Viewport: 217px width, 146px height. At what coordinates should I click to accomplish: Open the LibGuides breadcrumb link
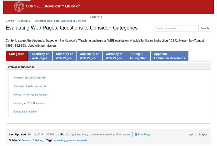24,21
